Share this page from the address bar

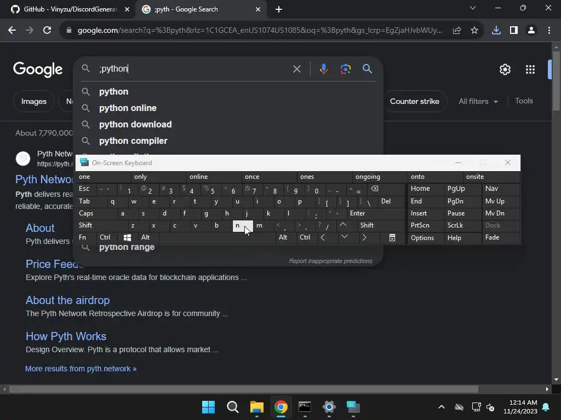456,31
